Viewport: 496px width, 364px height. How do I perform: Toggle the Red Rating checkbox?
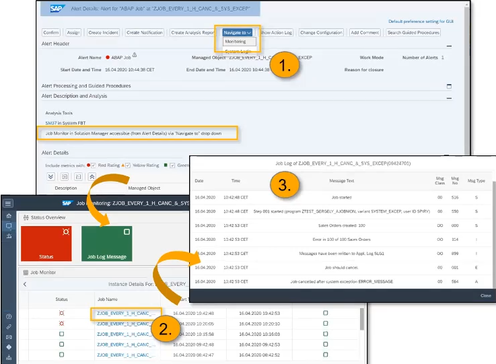point(94,165)
